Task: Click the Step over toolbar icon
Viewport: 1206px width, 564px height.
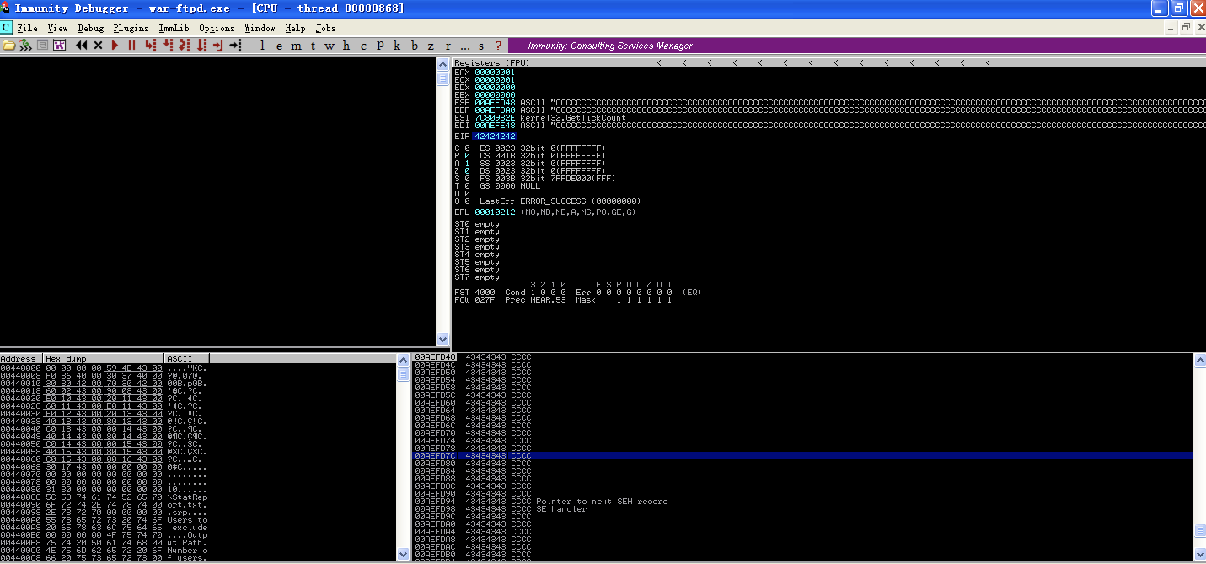Action: pos(168,46)
